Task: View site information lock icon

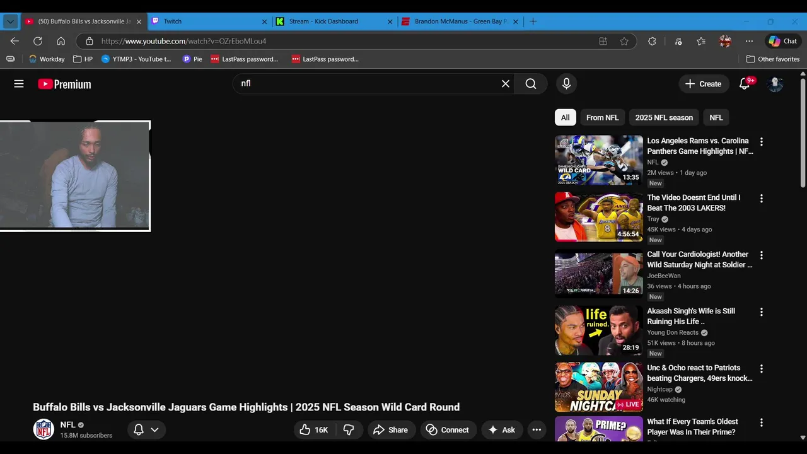Action: 90,41
